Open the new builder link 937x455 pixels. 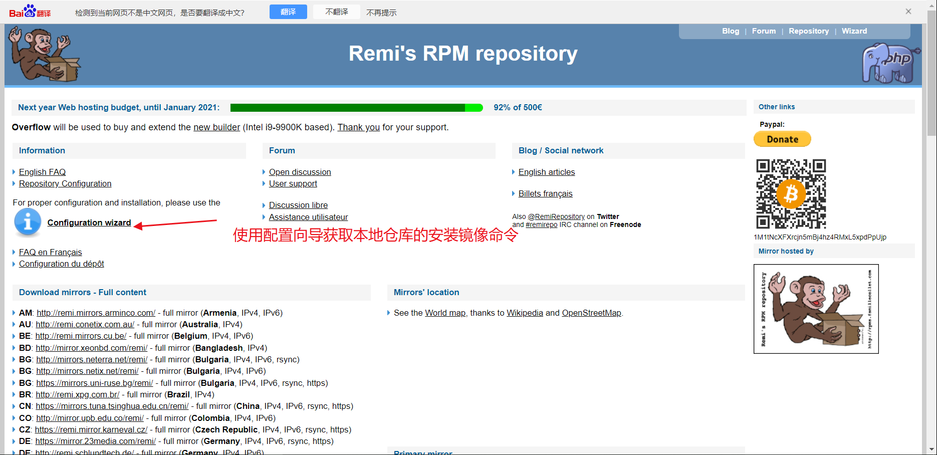click(x=216, y=127)
